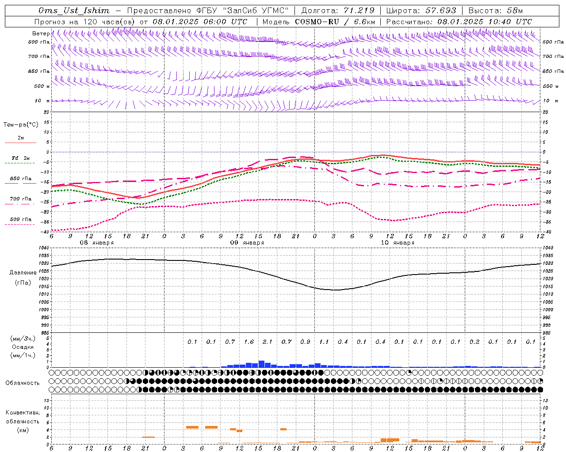Click the date label 09 января
This screenshot has height=452, width=566.
pos(247,243)
